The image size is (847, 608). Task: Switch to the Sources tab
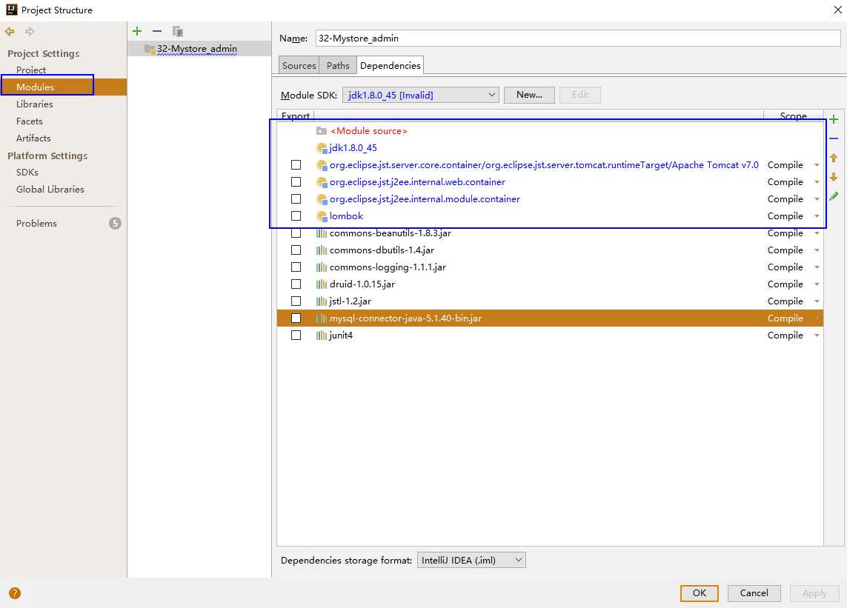pyautogui.click(x=299, y=65)
